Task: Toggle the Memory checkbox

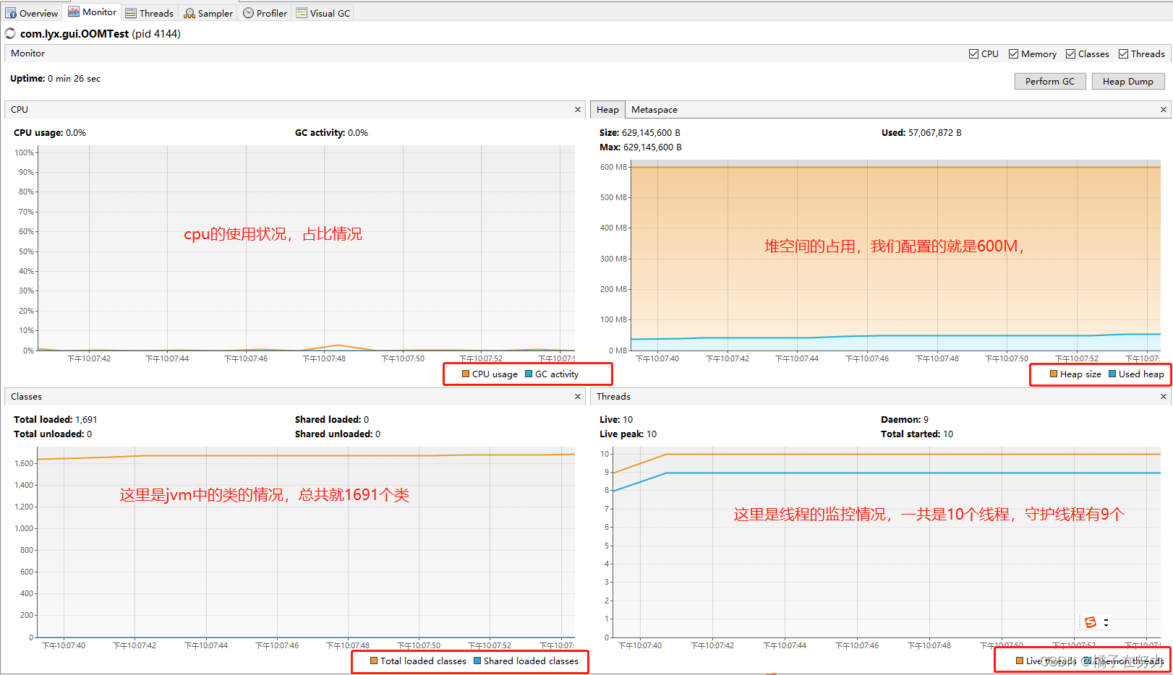Action: [x=1014, y=54]
